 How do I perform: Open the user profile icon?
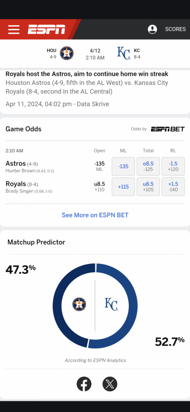tap(152, 29)
